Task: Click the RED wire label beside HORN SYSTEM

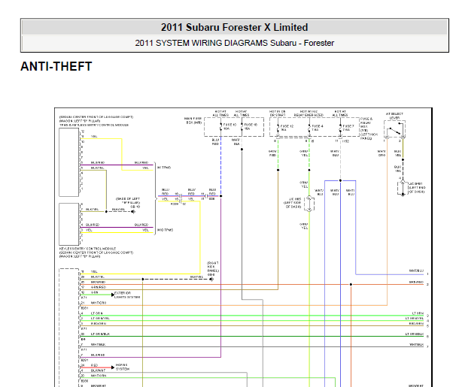Action: tap(94, 365)
